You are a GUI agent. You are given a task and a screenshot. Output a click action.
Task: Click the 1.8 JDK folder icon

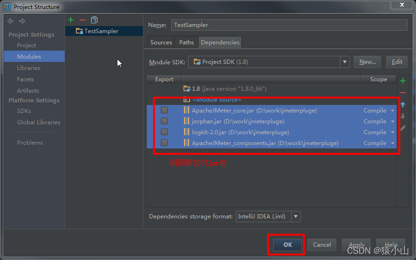pos(187,88)
